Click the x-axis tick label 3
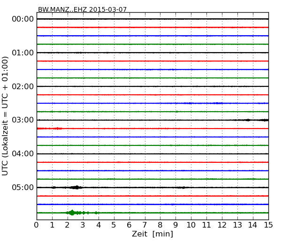 tap(83, 225)
